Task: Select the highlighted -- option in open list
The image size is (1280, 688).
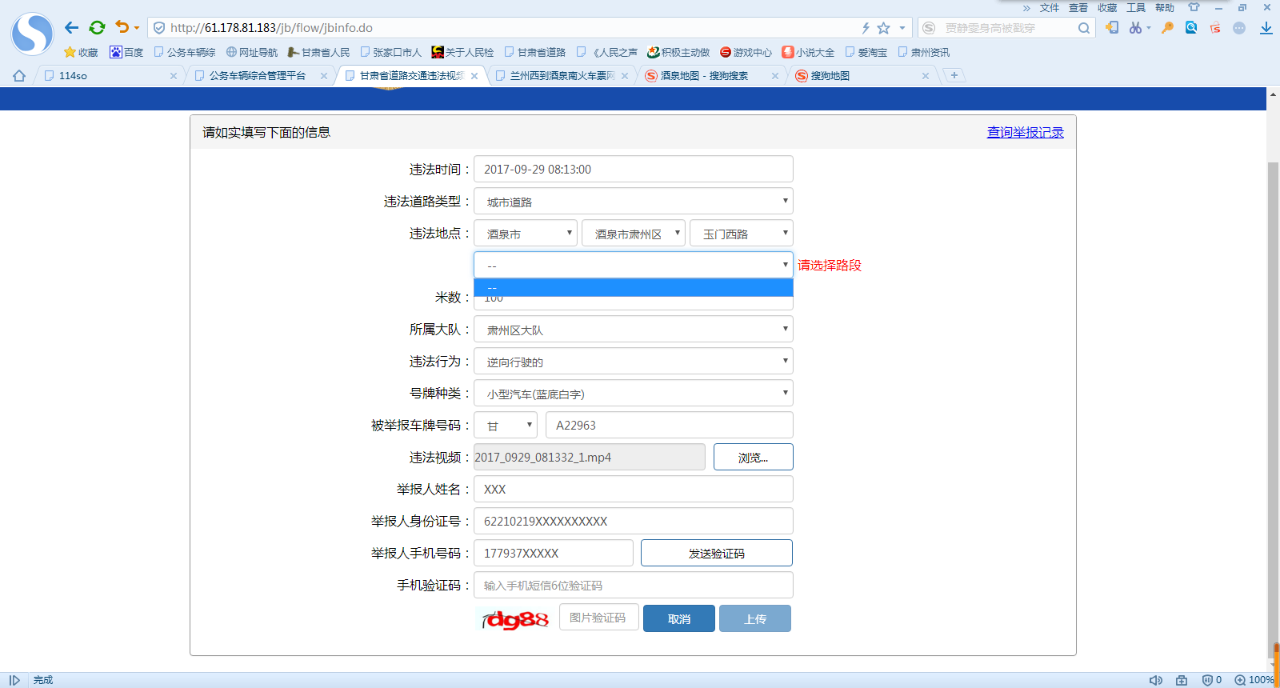Action: pos(633,287)
